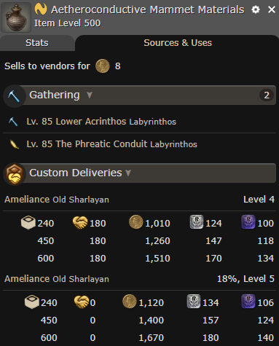The height and width of the screenshot is (346, 279).
Task: Click the Custom Deliveries handshake badge icon
Action: 14,174
